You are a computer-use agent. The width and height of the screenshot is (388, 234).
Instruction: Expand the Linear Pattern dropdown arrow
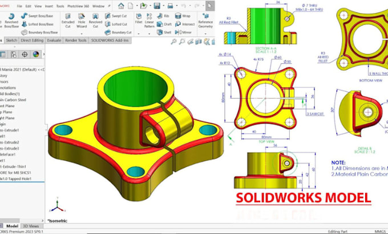[149, 34]
